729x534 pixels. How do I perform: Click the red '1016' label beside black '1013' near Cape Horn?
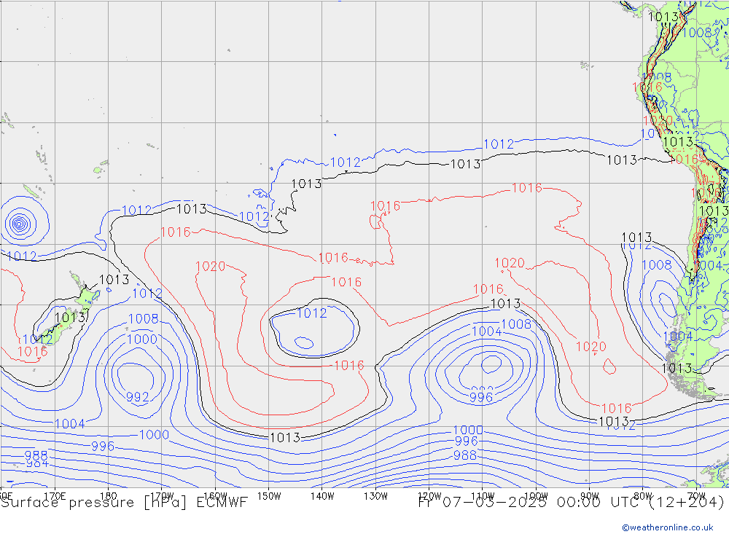[617, 409]
